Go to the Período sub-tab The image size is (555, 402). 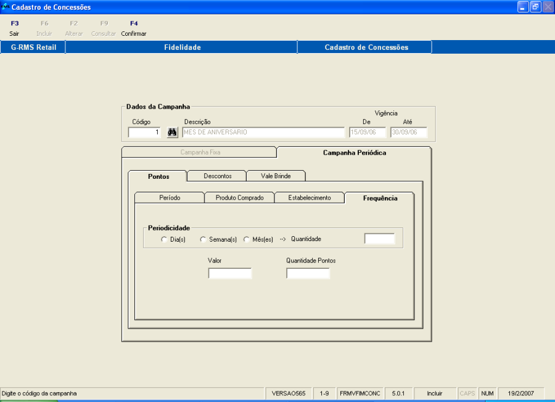coord(170,197)
